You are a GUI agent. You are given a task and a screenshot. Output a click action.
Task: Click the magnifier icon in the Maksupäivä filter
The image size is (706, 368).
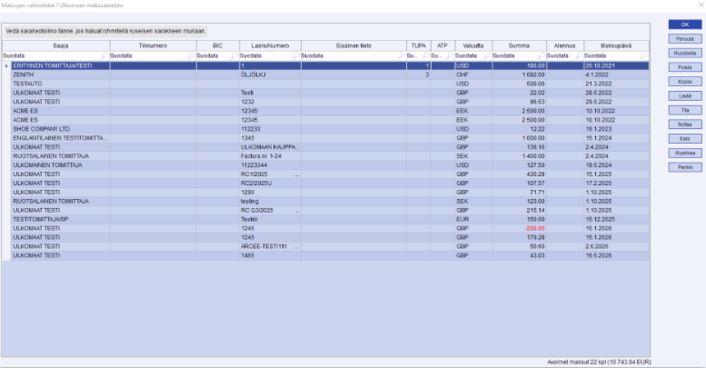(644, 55)
